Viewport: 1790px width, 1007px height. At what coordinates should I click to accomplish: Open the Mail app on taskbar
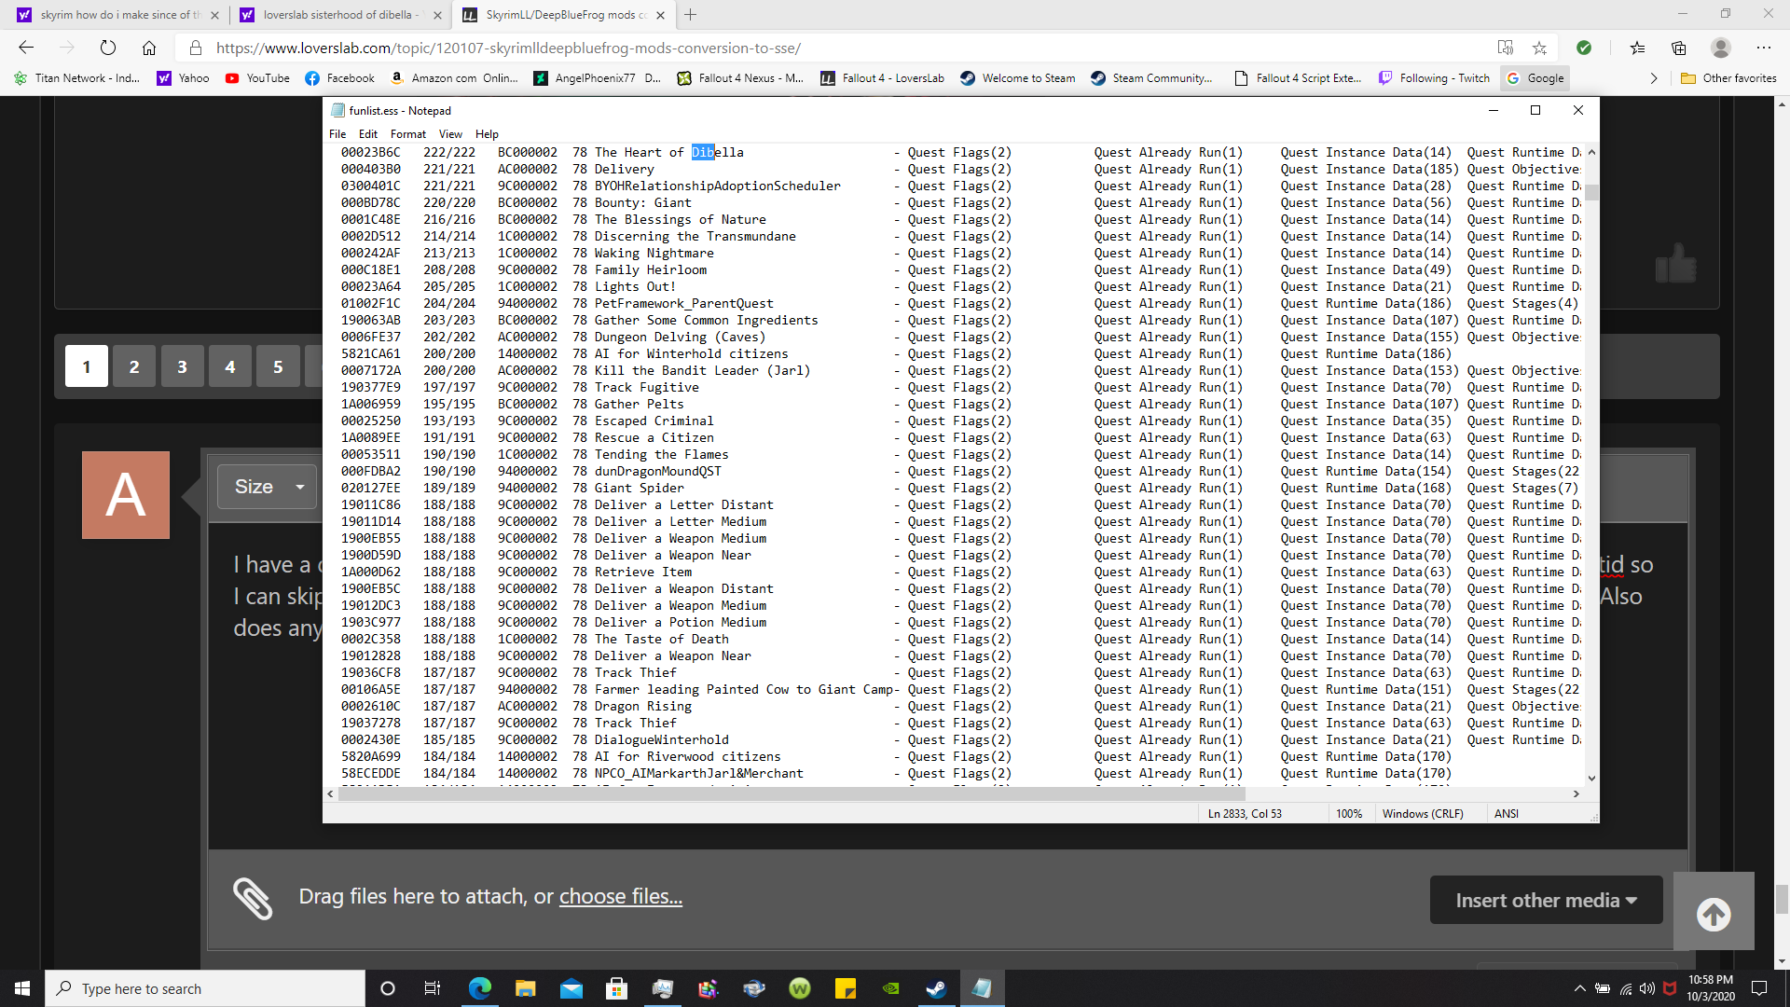571,988
